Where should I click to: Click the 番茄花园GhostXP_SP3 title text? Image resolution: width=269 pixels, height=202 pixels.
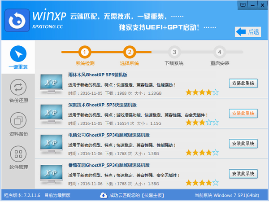click(109, 165)
